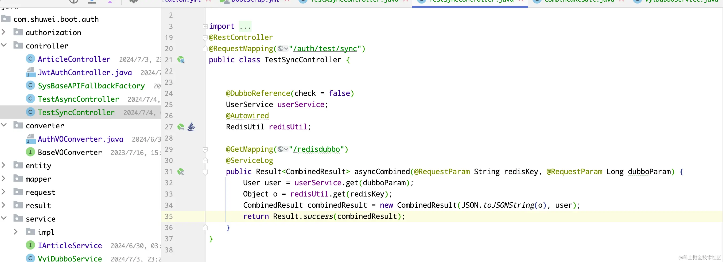Fold the asyncCombined method on line 31
Image resolution: width=723 pixels, height=262 pixels.
pyautogui.click(x=205, y=172)
